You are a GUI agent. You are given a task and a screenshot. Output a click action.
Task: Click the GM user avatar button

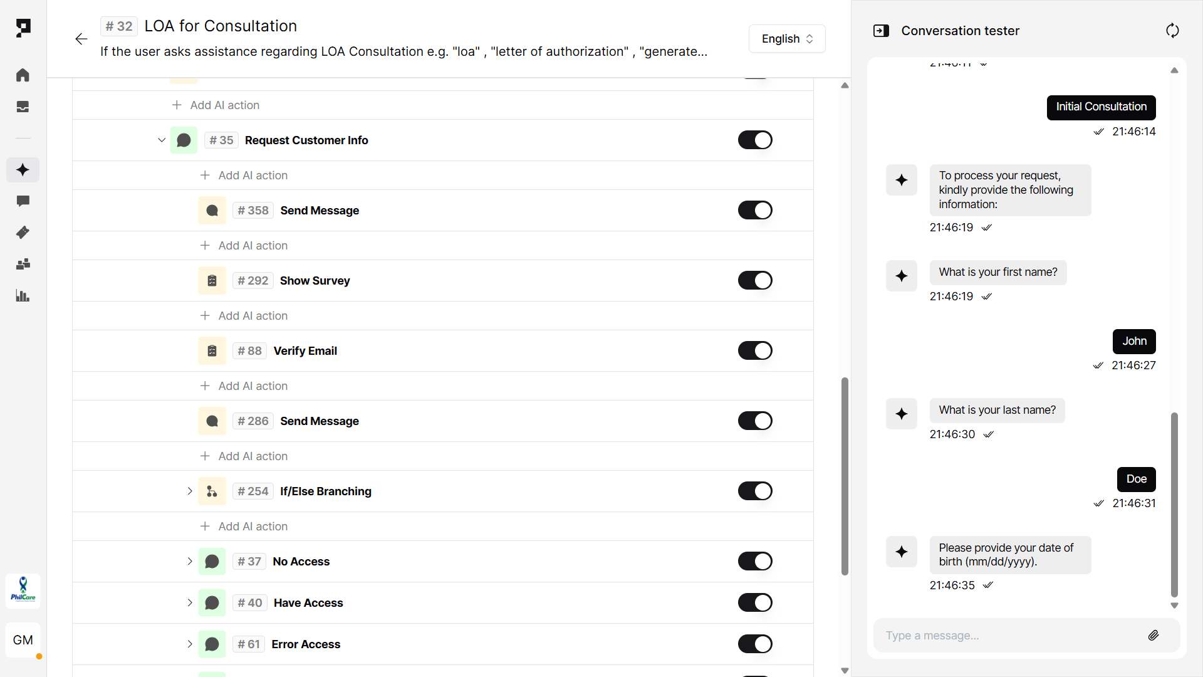(23, 640)
